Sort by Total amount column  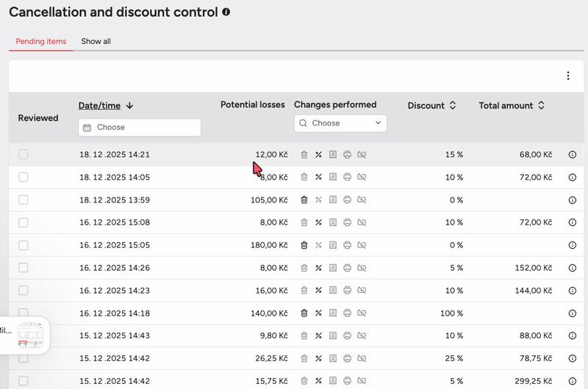512,106
